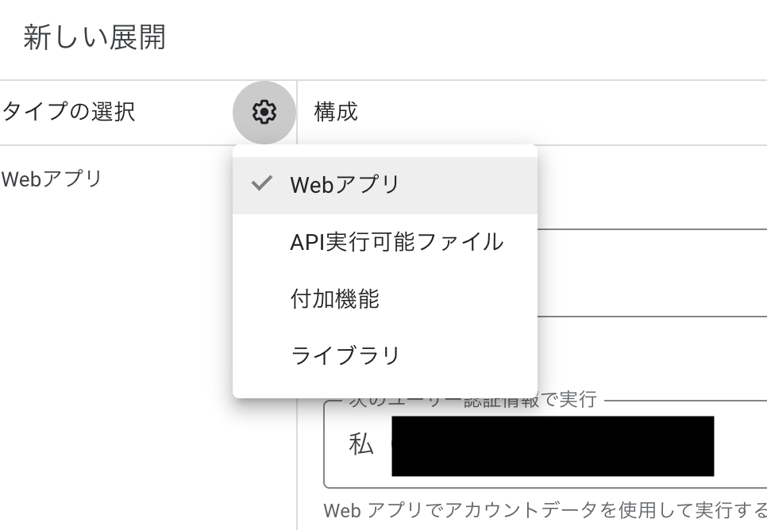Select Webアプリ in the left type list

pos(52,179)
